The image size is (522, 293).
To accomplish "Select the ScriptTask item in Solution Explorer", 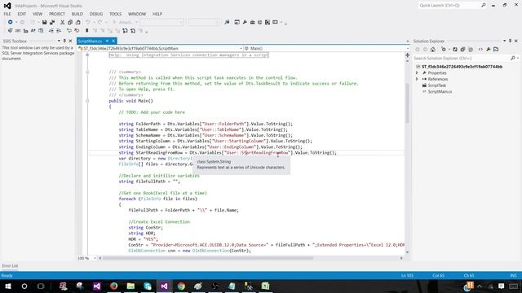I will pos(437,85).
